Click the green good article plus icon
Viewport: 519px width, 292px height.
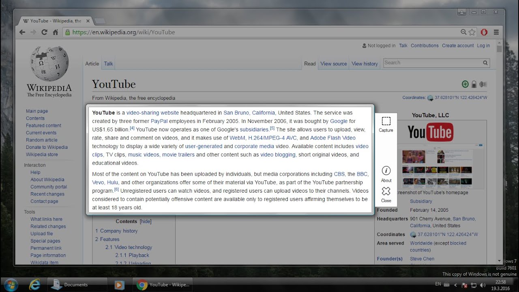pos(465,84)
